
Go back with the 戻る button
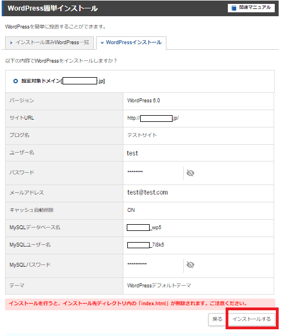(217, 319)
